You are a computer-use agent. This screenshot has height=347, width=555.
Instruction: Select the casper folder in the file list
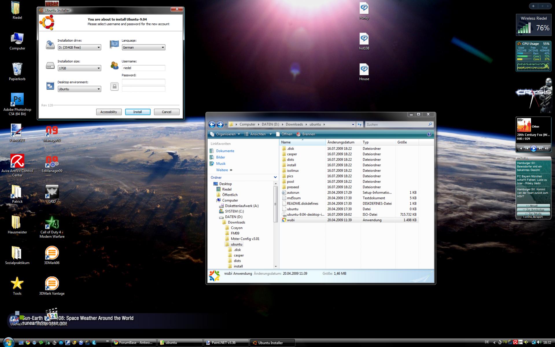click(349, 154)
